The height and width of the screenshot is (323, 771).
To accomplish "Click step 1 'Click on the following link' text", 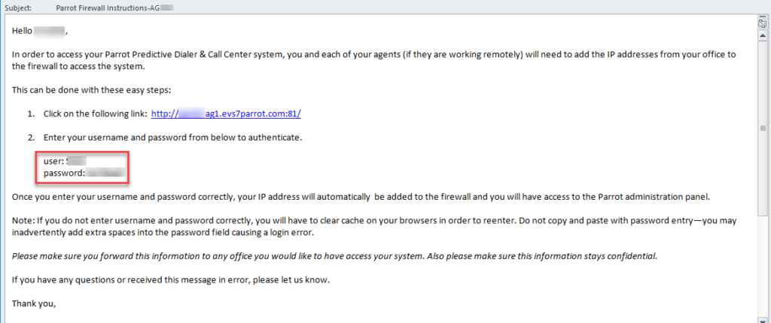I will (x=95, y=114).
